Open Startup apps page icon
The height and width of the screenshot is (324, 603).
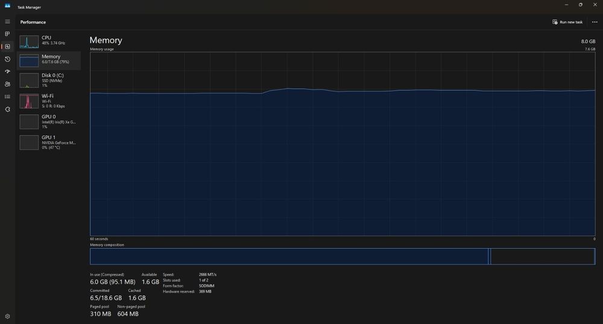tap(7, 72)
